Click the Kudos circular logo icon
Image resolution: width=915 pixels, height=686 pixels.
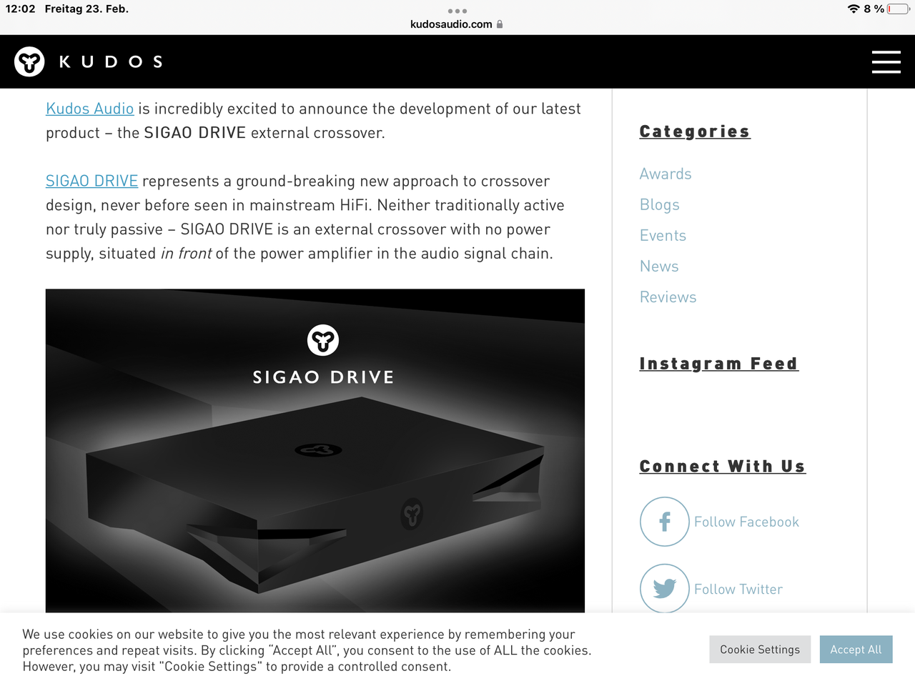coord(29,62)
